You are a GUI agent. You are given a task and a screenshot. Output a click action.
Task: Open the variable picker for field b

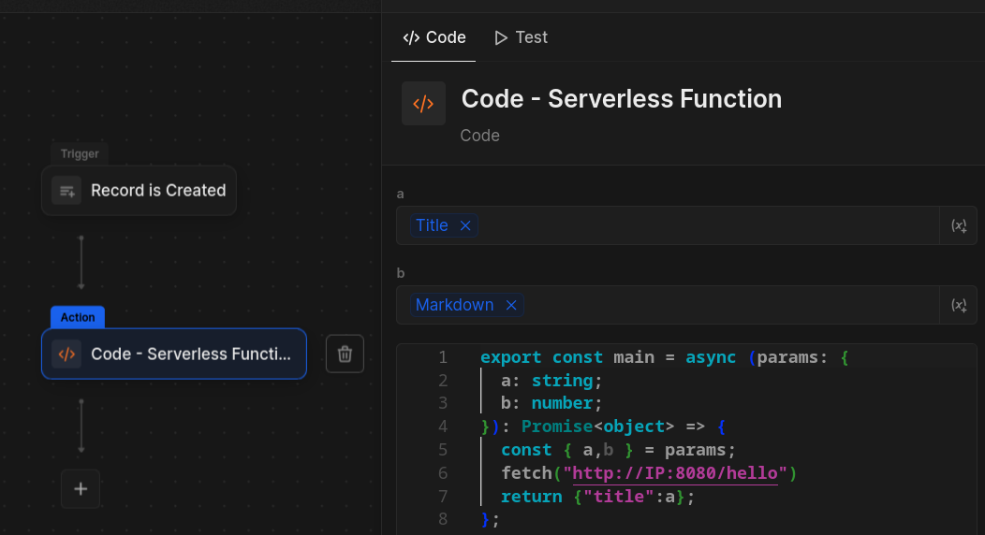coord(958,305)
